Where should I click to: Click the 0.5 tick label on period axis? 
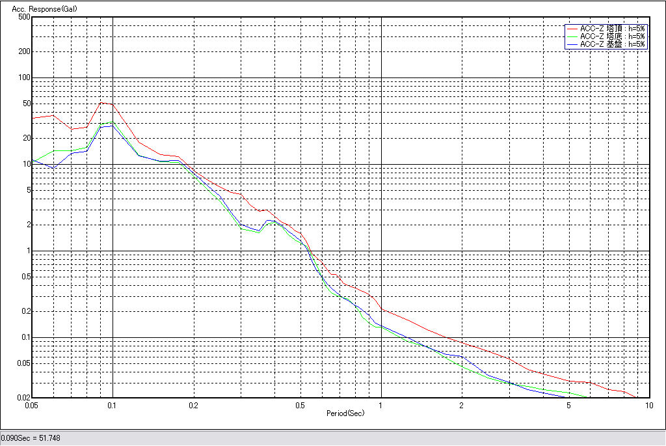point(300,405)
